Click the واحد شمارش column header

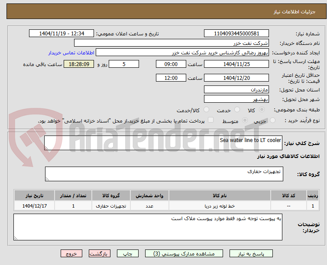point(149,196)
